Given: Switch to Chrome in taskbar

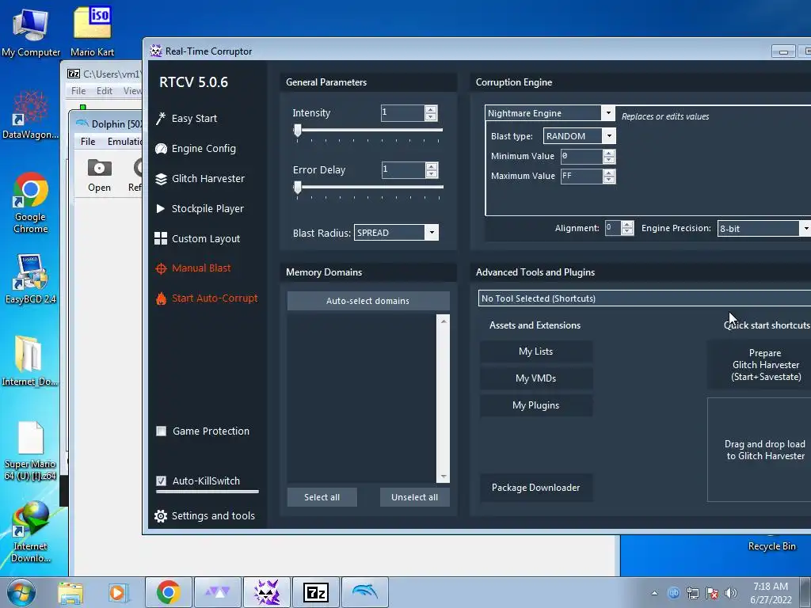Looking at the screenshot, I should click(168, 592).
